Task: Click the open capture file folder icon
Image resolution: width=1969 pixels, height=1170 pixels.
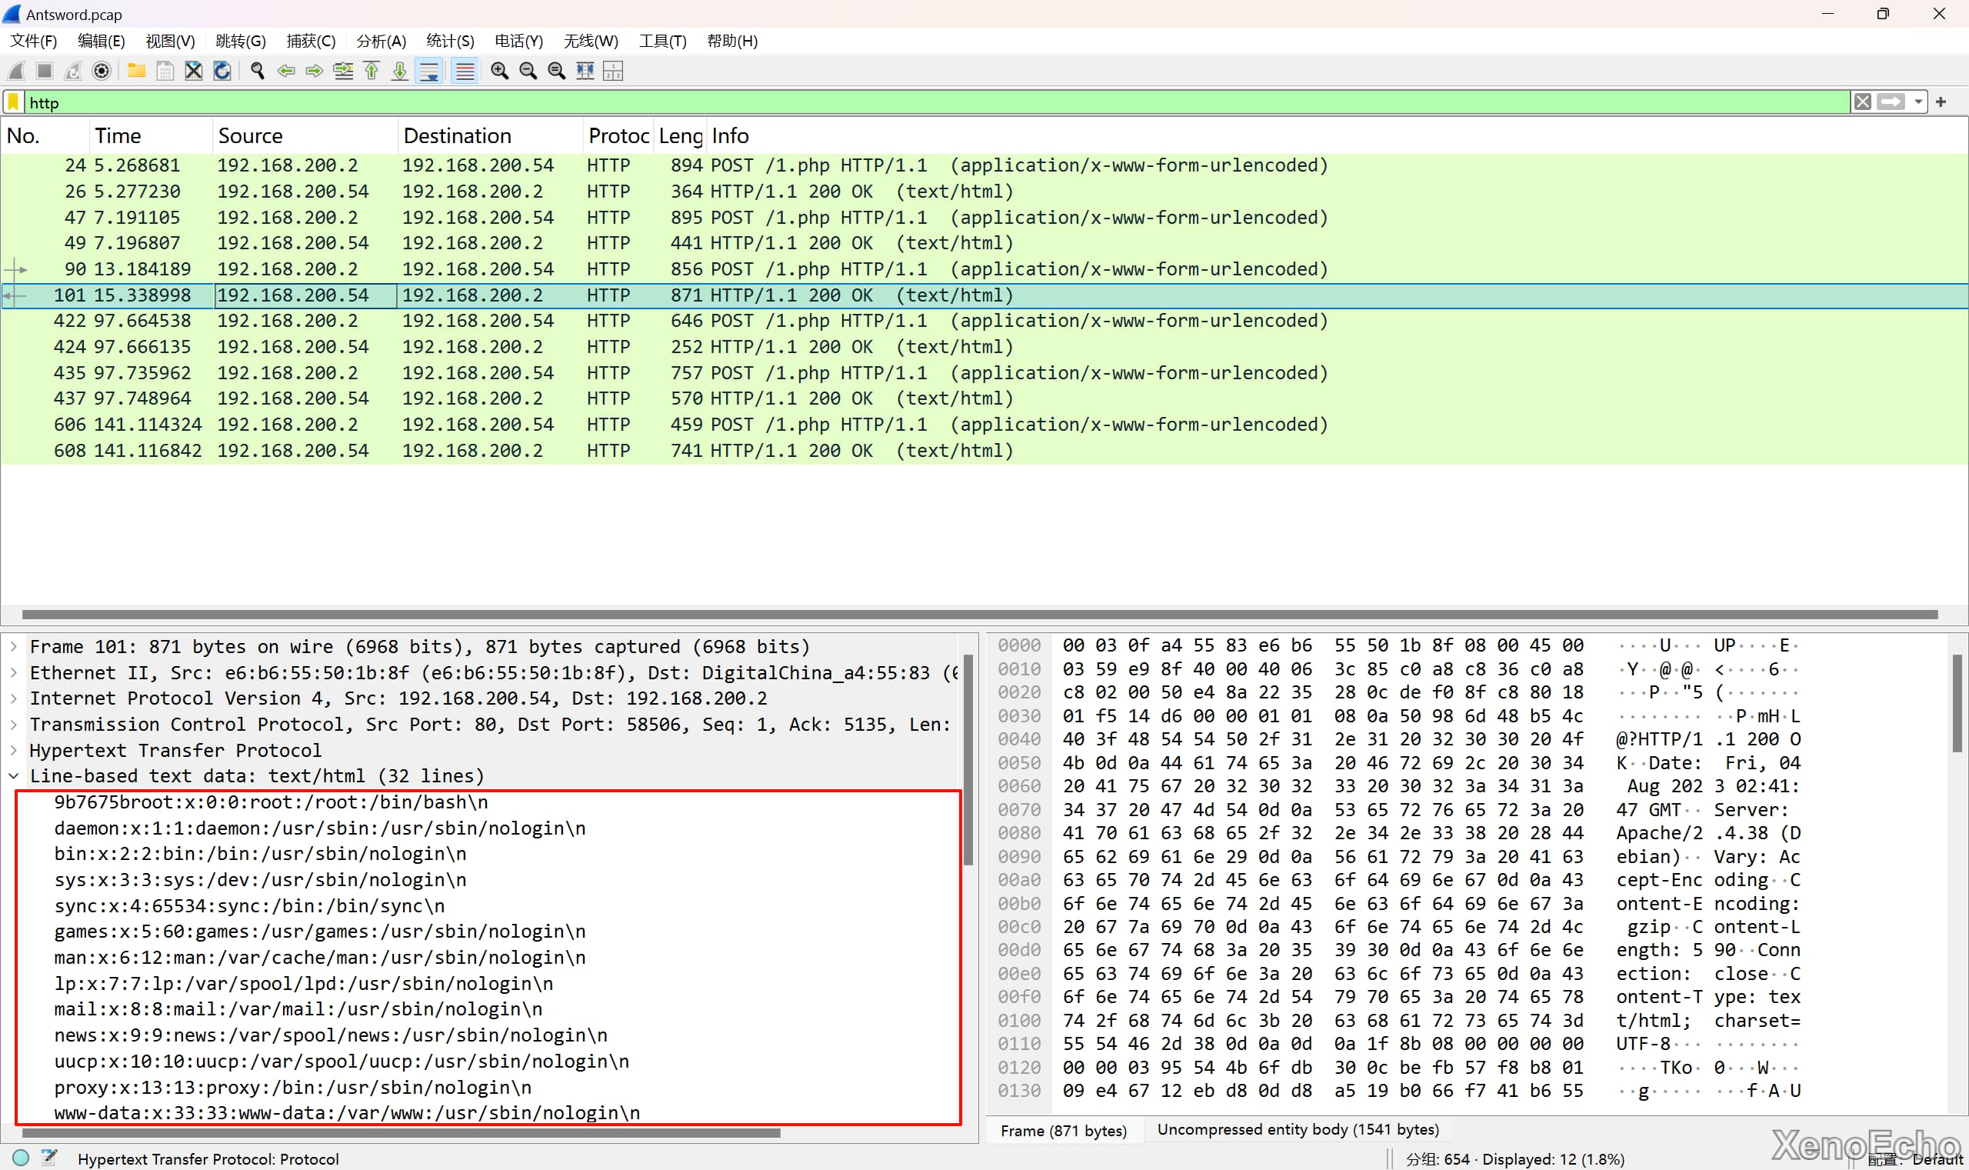Action: (136, 72)
